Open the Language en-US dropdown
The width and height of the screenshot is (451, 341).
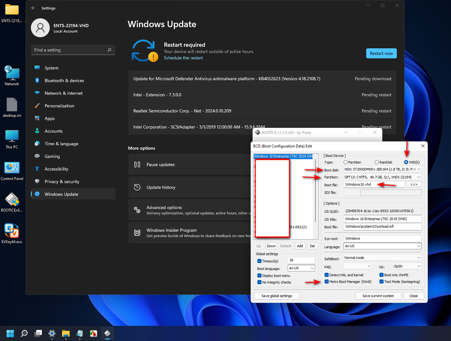(419, 246)
